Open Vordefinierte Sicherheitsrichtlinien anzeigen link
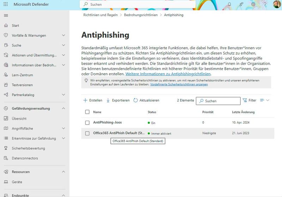This screenshot has width=282, height=197. [179, 84]
